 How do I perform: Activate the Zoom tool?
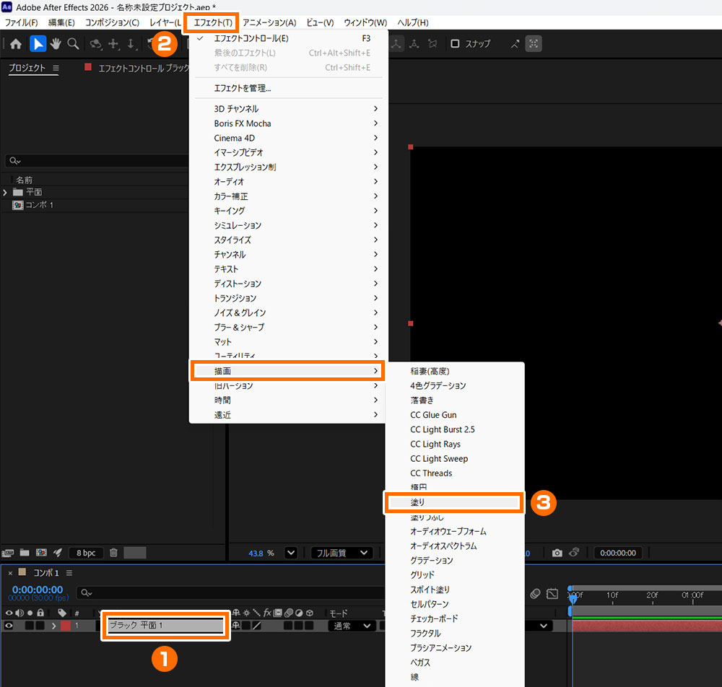(72, 43)
